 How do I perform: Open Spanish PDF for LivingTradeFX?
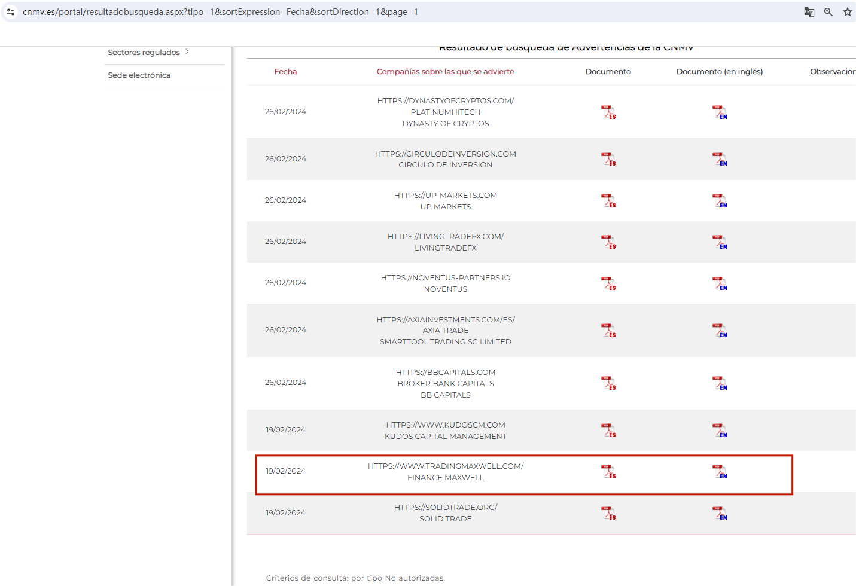click(608, 242)
